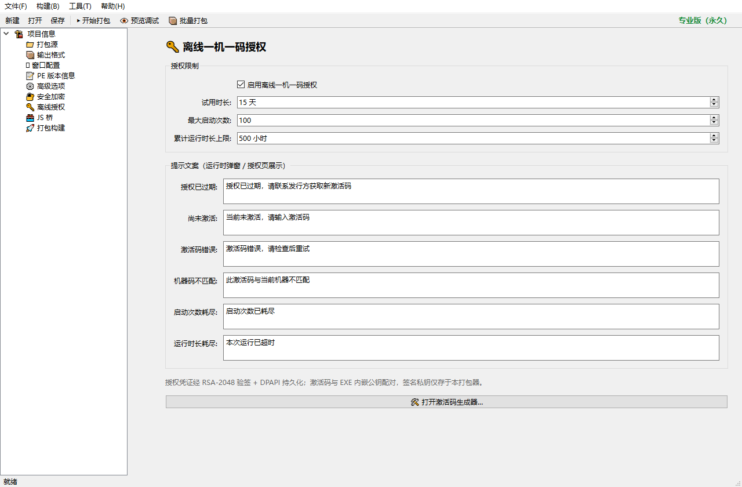The width and height of the screenshot is (742, 487).
Task: Toggle 启用离线一机一码授权 checkbox
Action: (241, 85)
